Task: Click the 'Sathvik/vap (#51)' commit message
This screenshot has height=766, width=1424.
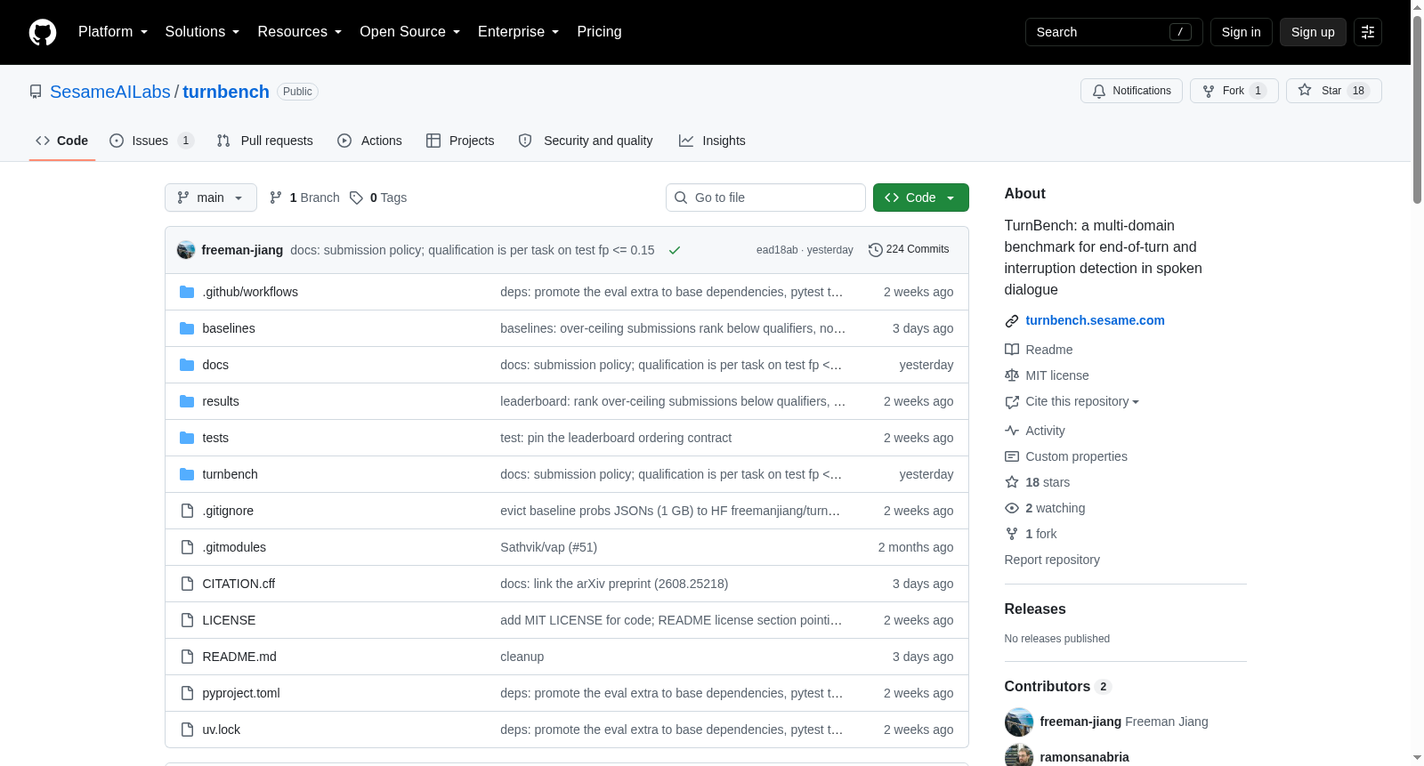Action: pos(548,547)
